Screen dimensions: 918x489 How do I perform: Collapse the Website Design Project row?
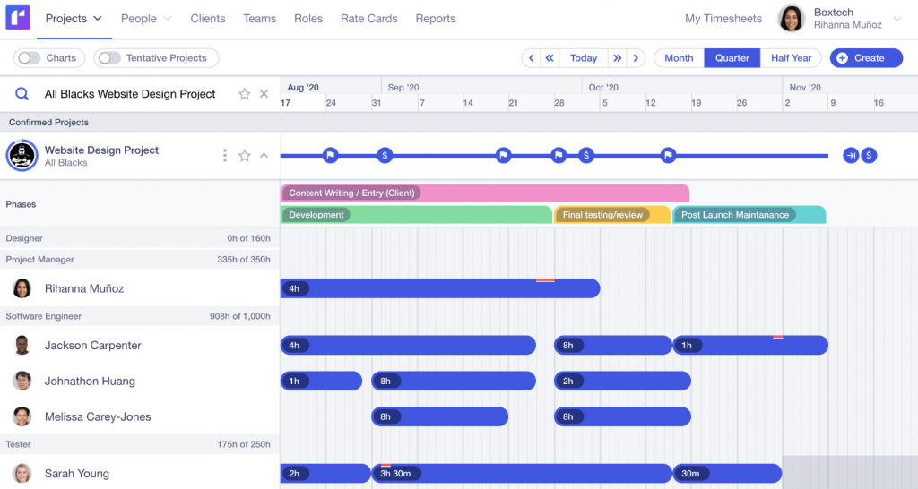pyautogui.click(x=264, y=156)
